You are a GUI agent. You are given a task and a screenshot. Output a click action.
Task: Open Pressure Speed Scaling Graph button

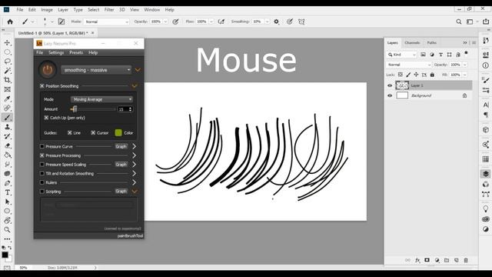point(121,164)
